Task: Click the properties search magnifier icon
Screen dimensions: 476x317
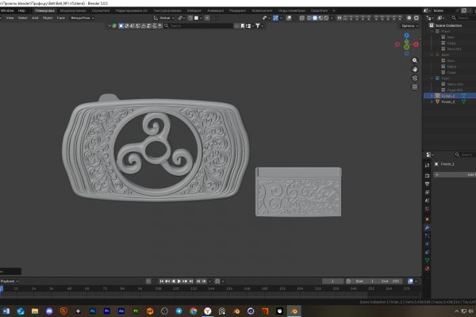Action: coord(457,155)
